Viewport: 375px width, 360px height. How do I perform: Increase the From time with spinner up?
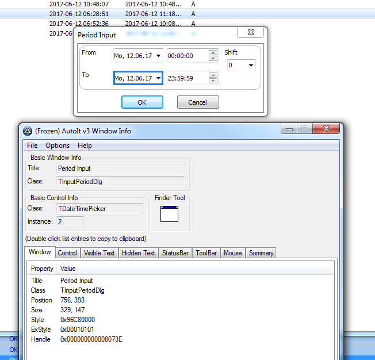pos(213,53)
